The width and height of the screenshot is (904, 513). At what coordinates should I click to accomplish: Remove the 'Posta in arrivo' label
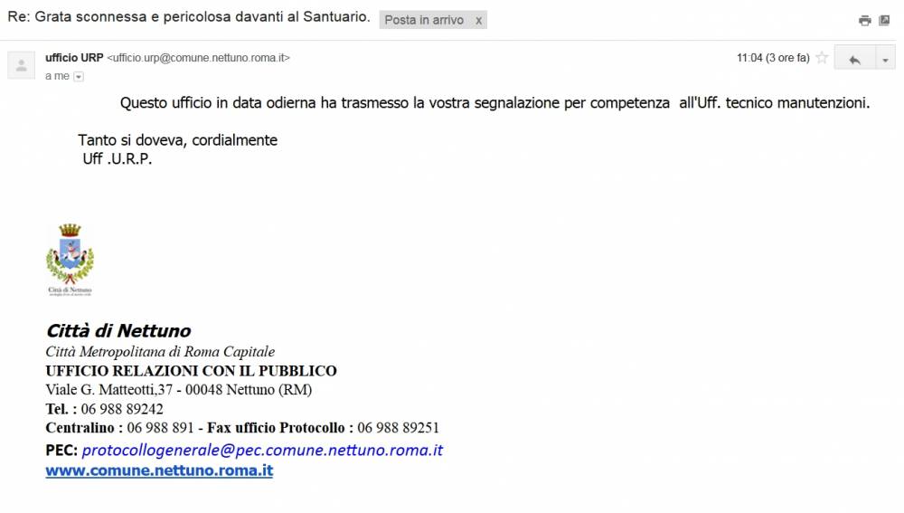pos(478,21)
